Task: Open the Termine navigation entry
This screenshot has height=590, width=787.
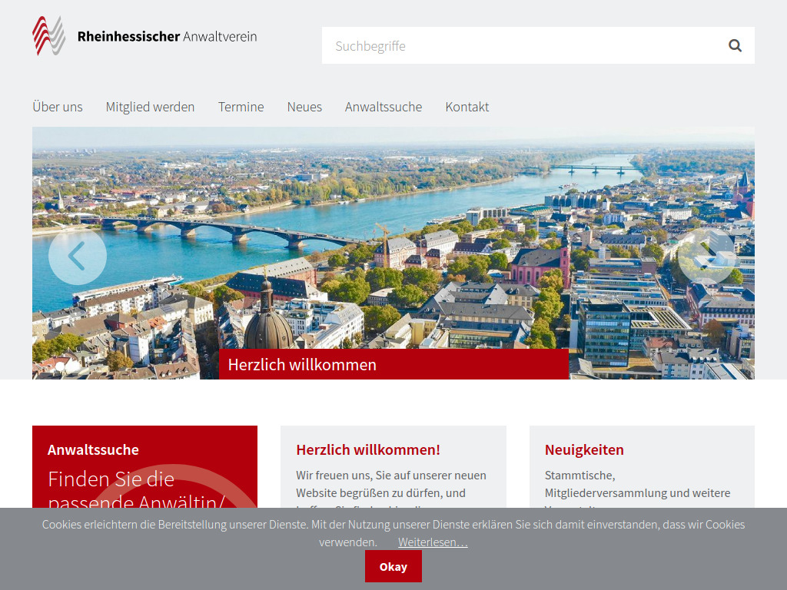Action: click(x=241, y=107)
